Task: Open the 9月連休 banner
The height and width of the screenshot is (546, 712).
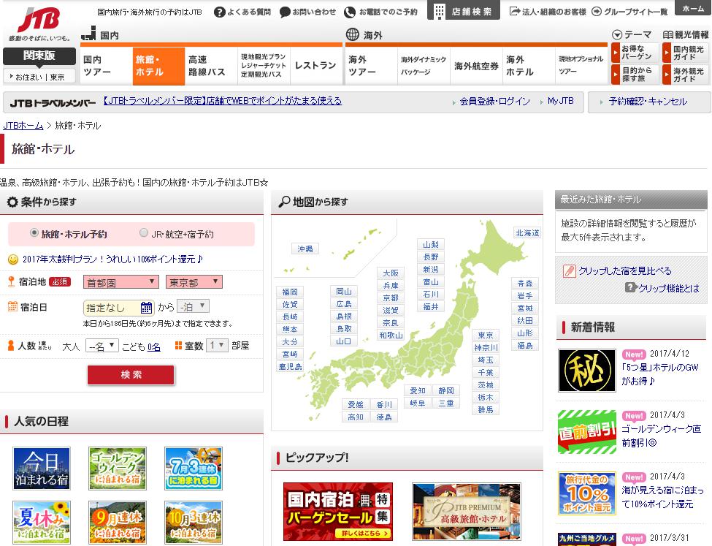Action: tap(118, 523)
